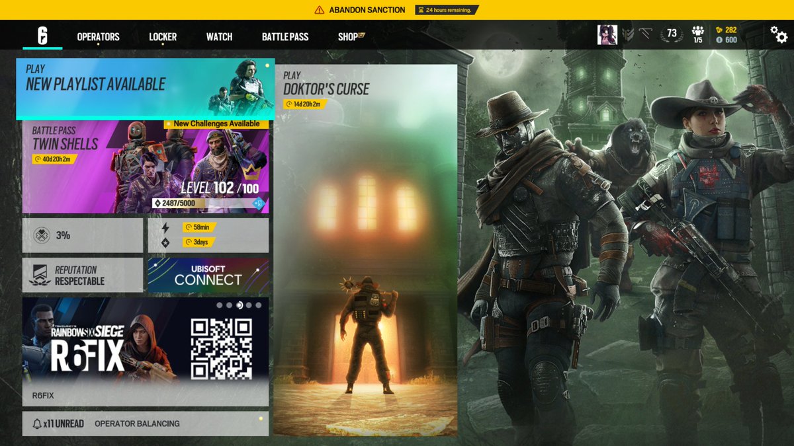Click the lightning bolt booster icon

165,227
